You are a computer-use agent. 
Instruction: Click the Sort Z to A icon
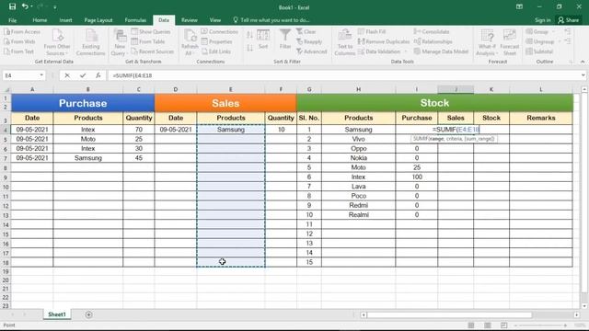(x=249, y=48)
